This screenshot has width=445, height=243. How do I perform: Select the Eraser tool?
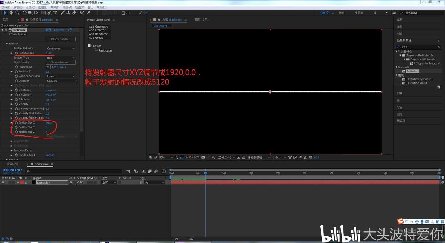[74, 13]
